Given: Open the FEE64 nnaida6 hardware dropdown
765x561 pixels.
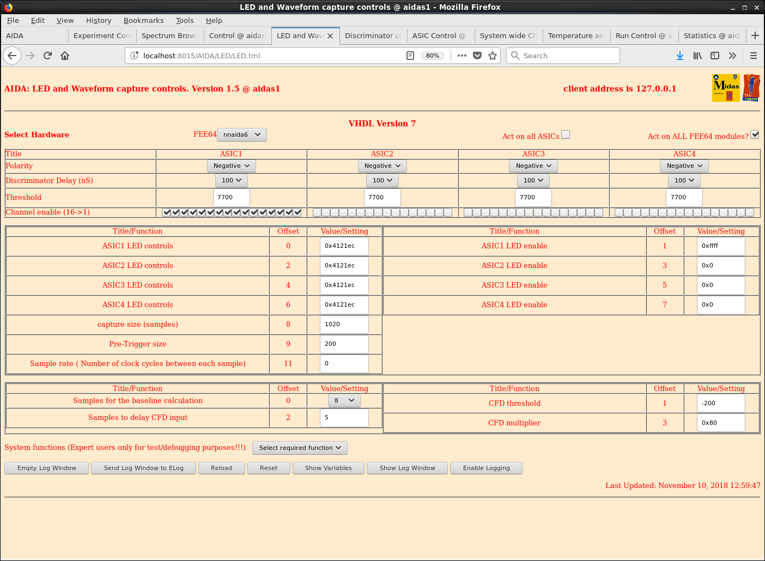Looking at the screenshot, I should (242, 135).
